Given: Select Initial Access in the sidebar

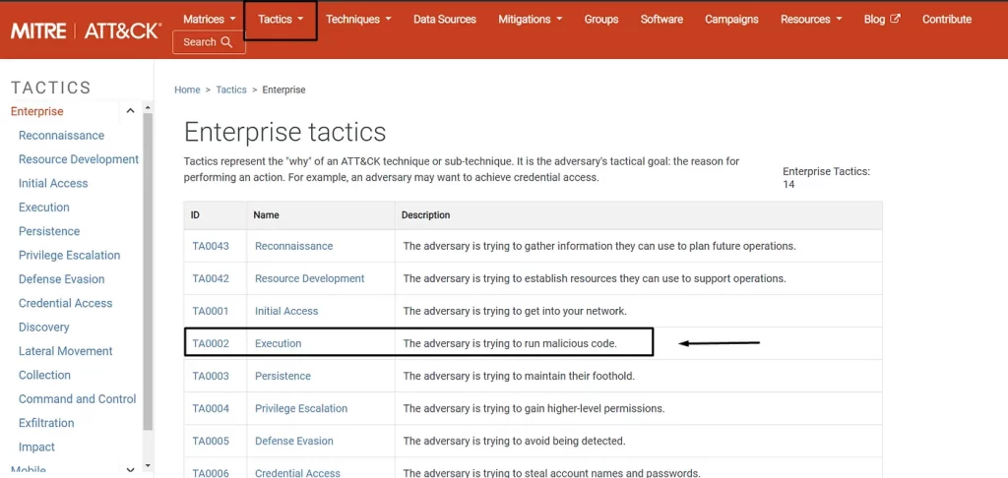Looking at the screenshot, I should pos(53,183).
